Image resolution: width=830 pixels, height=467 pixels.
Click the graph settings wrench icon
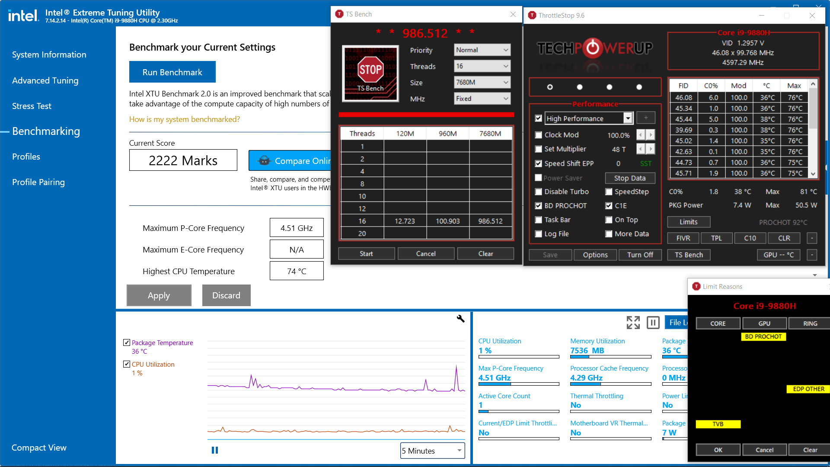click(460, 319)
